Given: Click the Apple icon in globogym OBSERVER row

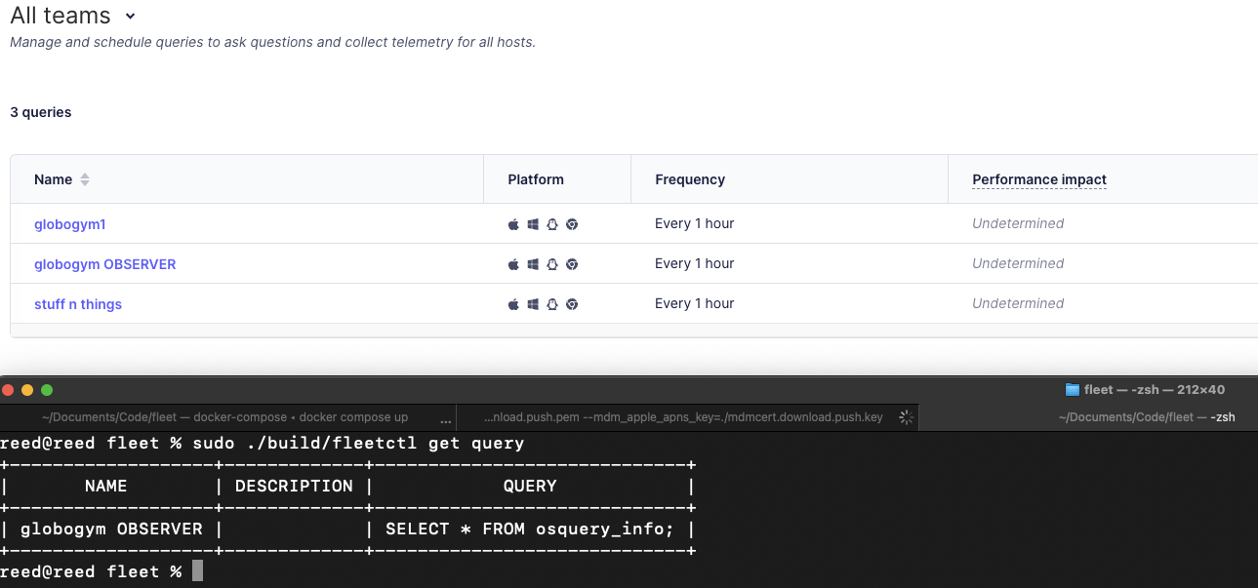Looking at the screenshot, I should click(x=514, y=264).
